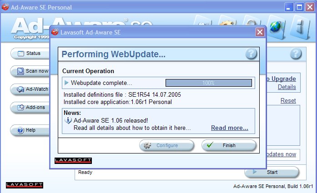Maximize the Ad-Aware SE Personal window
The height and width of the screenshot is (193, 317).
point(299,7)
